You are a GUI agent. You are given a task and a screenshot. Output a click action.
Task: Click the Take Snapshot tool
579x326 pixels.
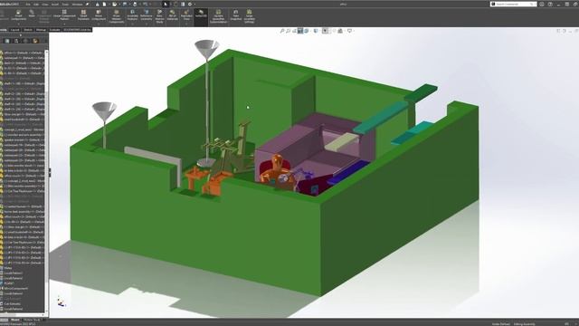(235, 15)
